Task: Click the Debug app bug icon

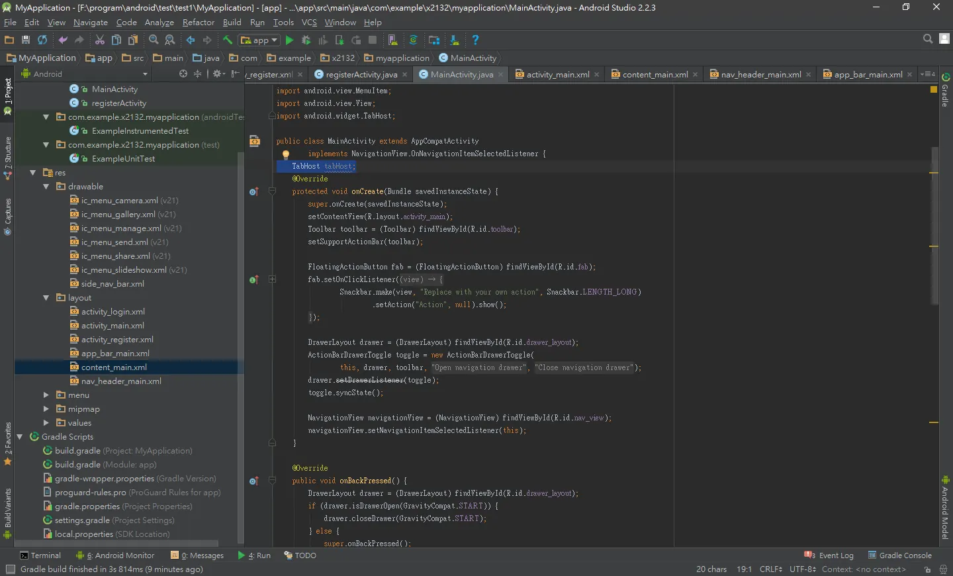Action: pyautogui.click(x=306, y=40)
